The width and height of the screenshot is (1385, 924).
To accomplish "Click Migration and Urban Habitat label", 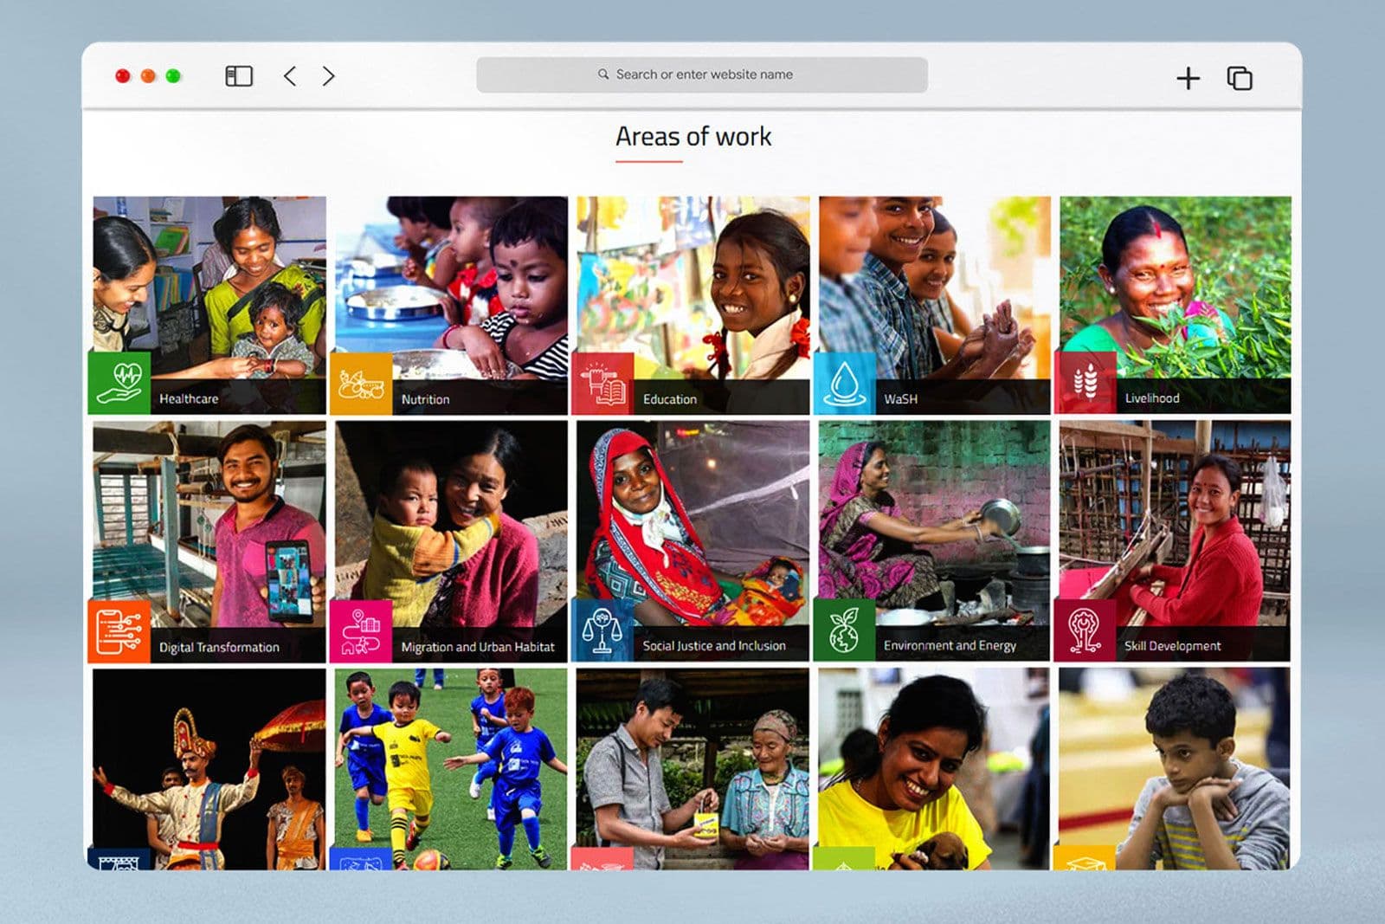I will point(478,647).
